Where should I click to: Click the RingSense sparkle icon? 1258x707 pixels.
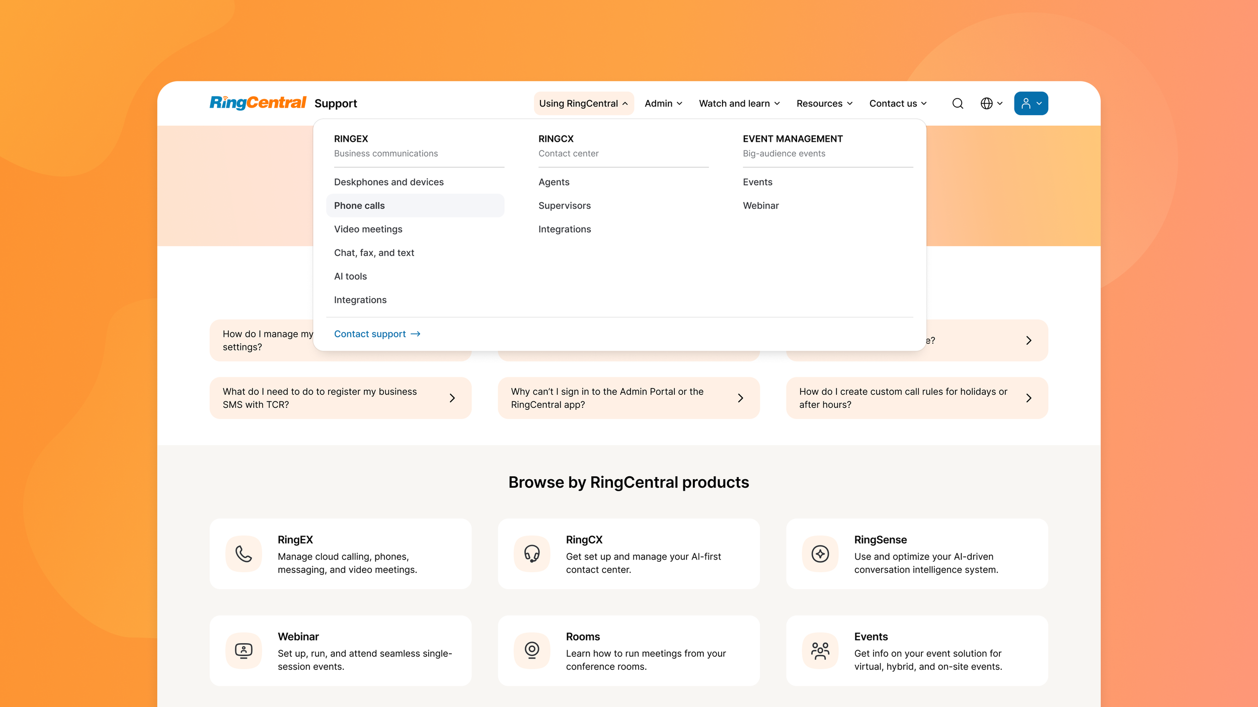[x=820, y=554]
